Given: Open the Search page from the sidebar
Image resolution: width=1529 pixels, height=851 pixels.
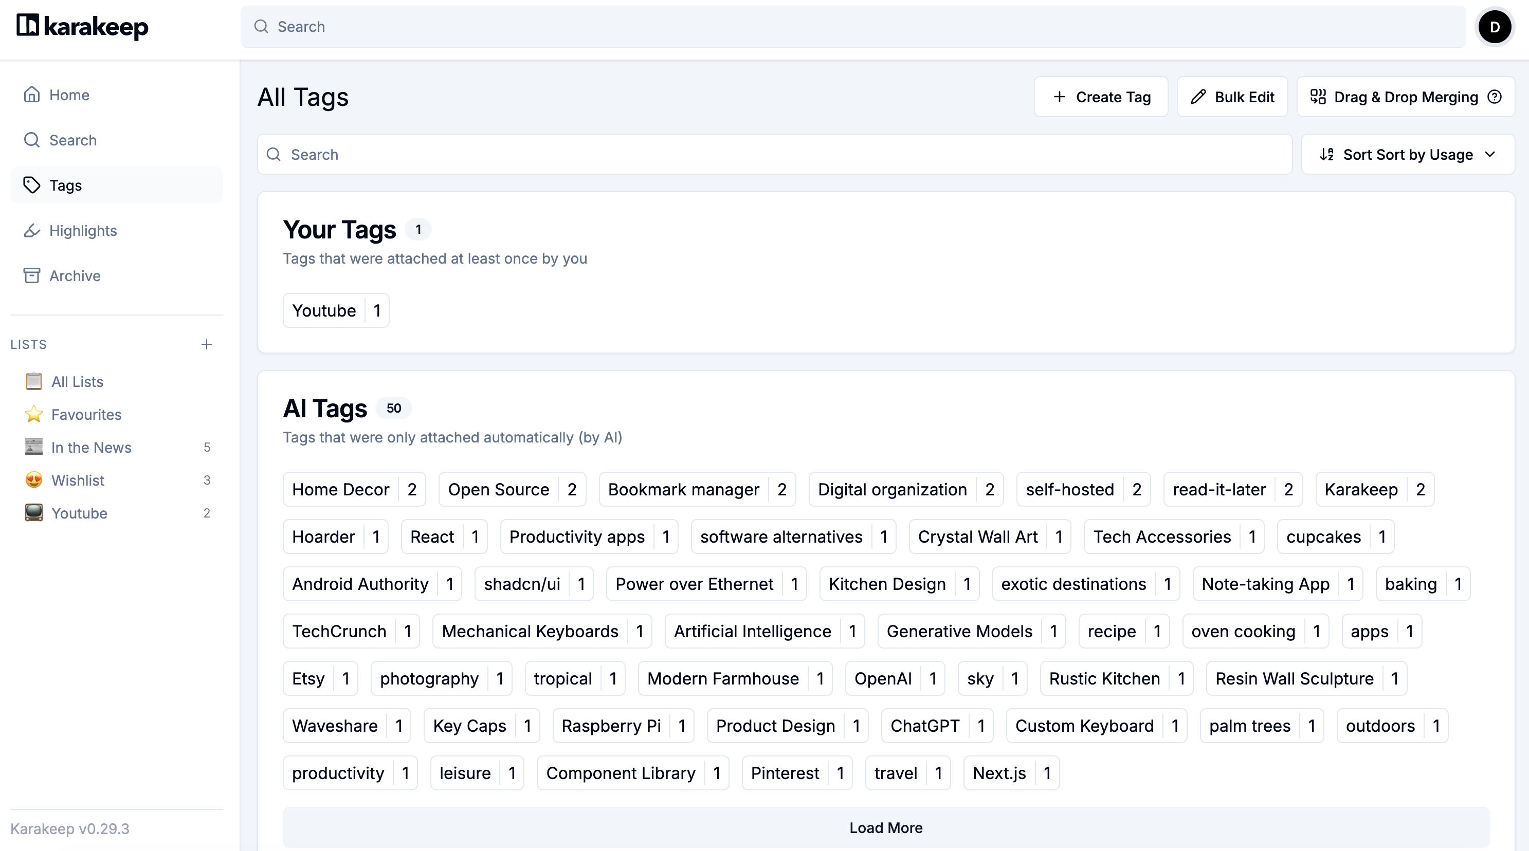Looking at the screenshot, I should pyautogui.click(x=72, y=140).
